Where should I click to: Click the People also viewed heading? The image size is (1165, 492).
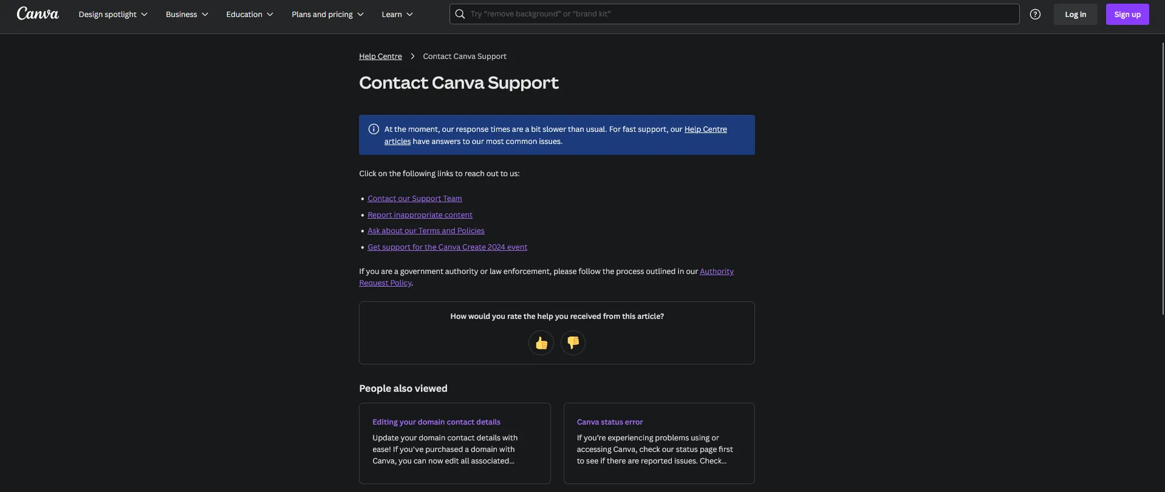click(x=403, y=389)
